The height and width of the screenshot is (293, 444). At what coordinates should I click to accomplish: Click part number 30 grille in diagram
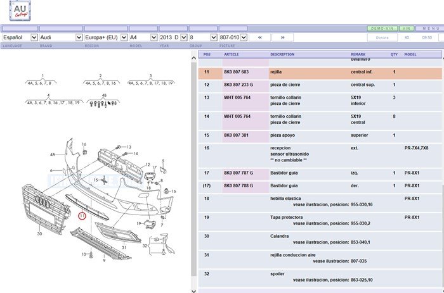point(39,234)
